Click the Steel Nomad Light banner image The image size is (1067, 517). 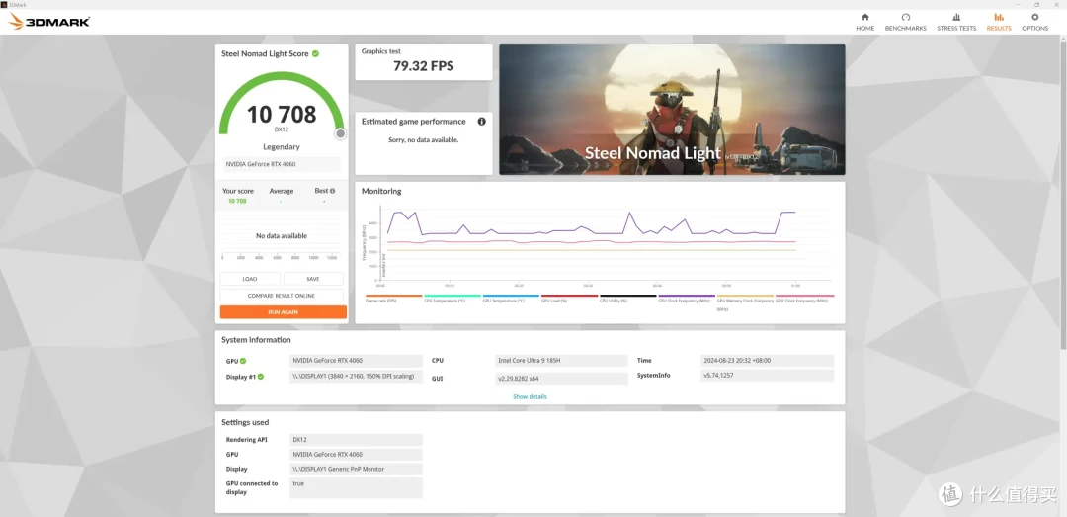click(x=672, y=110)
